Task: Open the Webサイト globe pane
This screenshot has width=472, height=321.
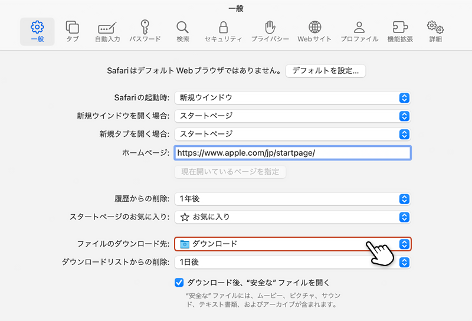Action: 314,31
